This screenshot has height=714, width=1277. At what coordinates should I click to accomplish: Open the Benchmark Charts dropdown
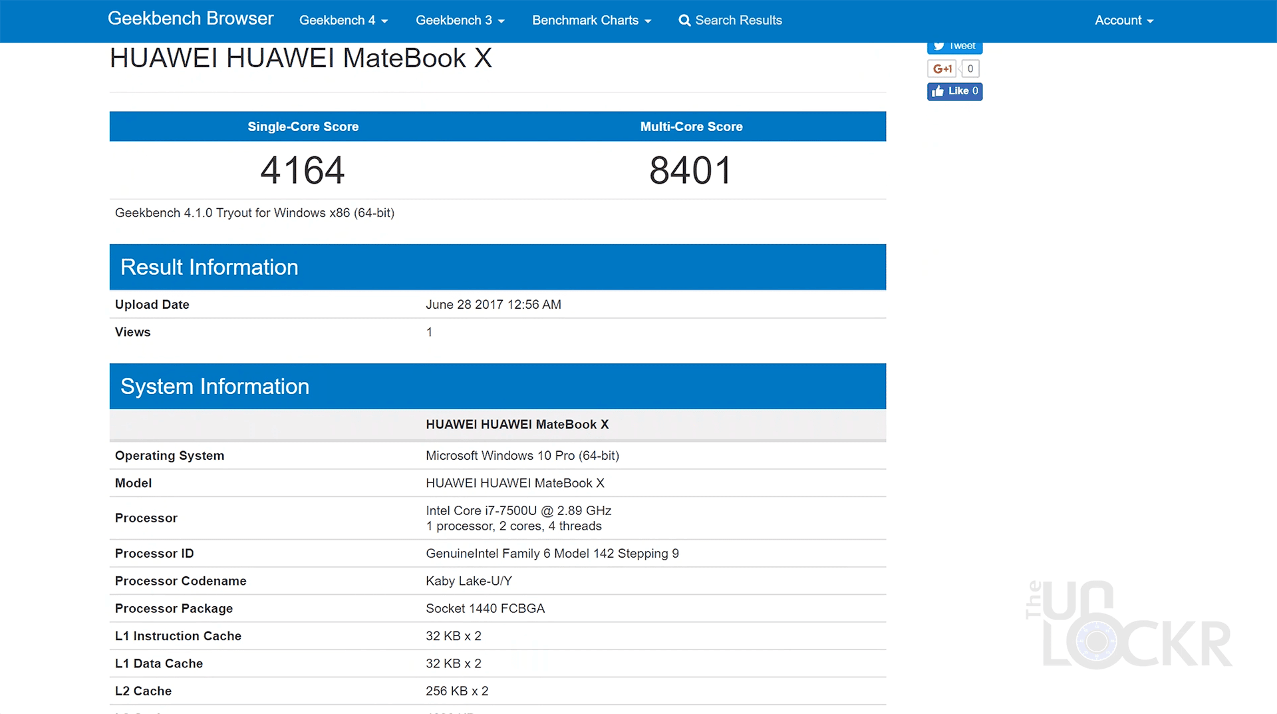[591, 21]
